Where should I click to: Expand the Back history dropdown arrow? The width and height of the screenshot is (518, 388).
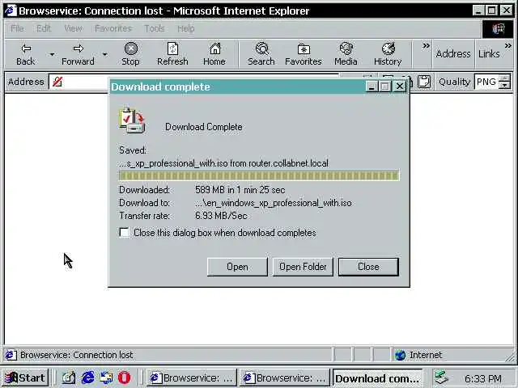pos(52,54)
